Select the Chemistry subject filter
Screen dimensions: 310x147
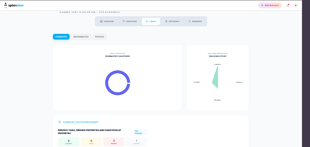click(x=61, y=37)
